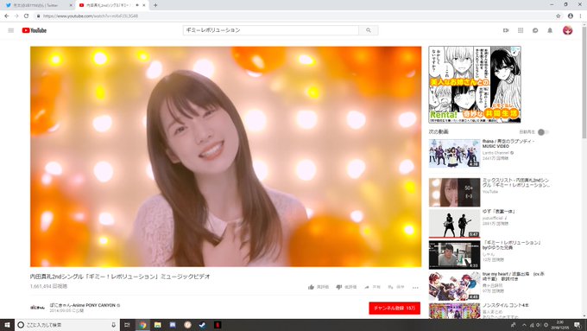Select the YouTube video tab

click(x=111, y=5)
